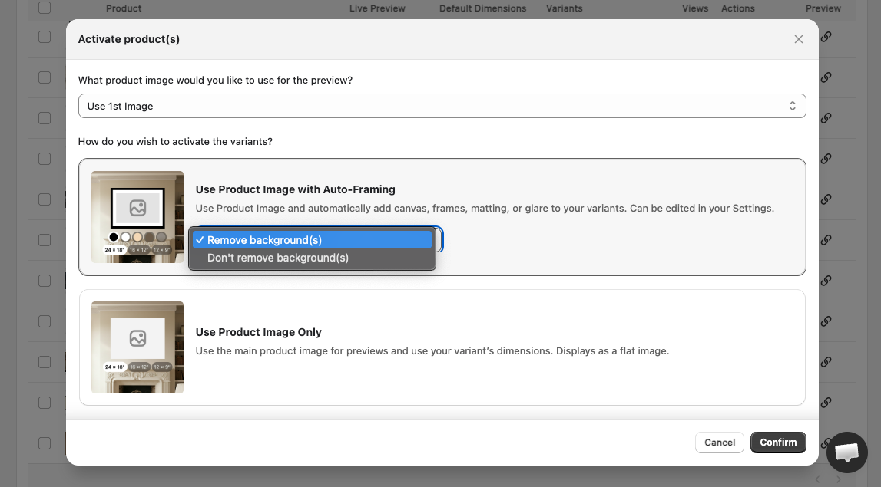Screen dimensions: 881x487
Task: Click the Default Dimensions column header
Action: 482,8
